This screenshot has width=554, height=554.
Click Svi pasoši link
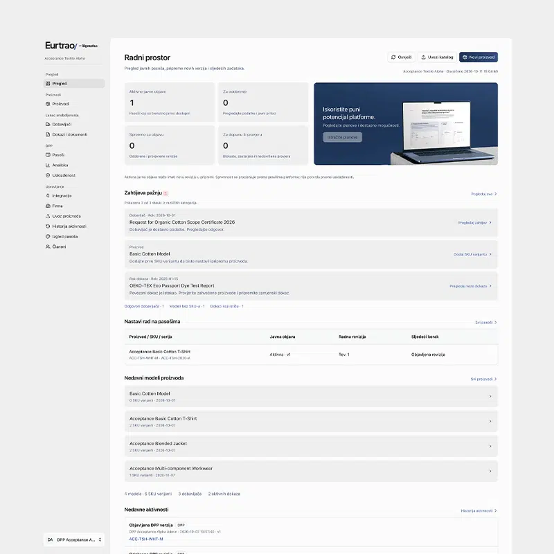coord(486,323)
